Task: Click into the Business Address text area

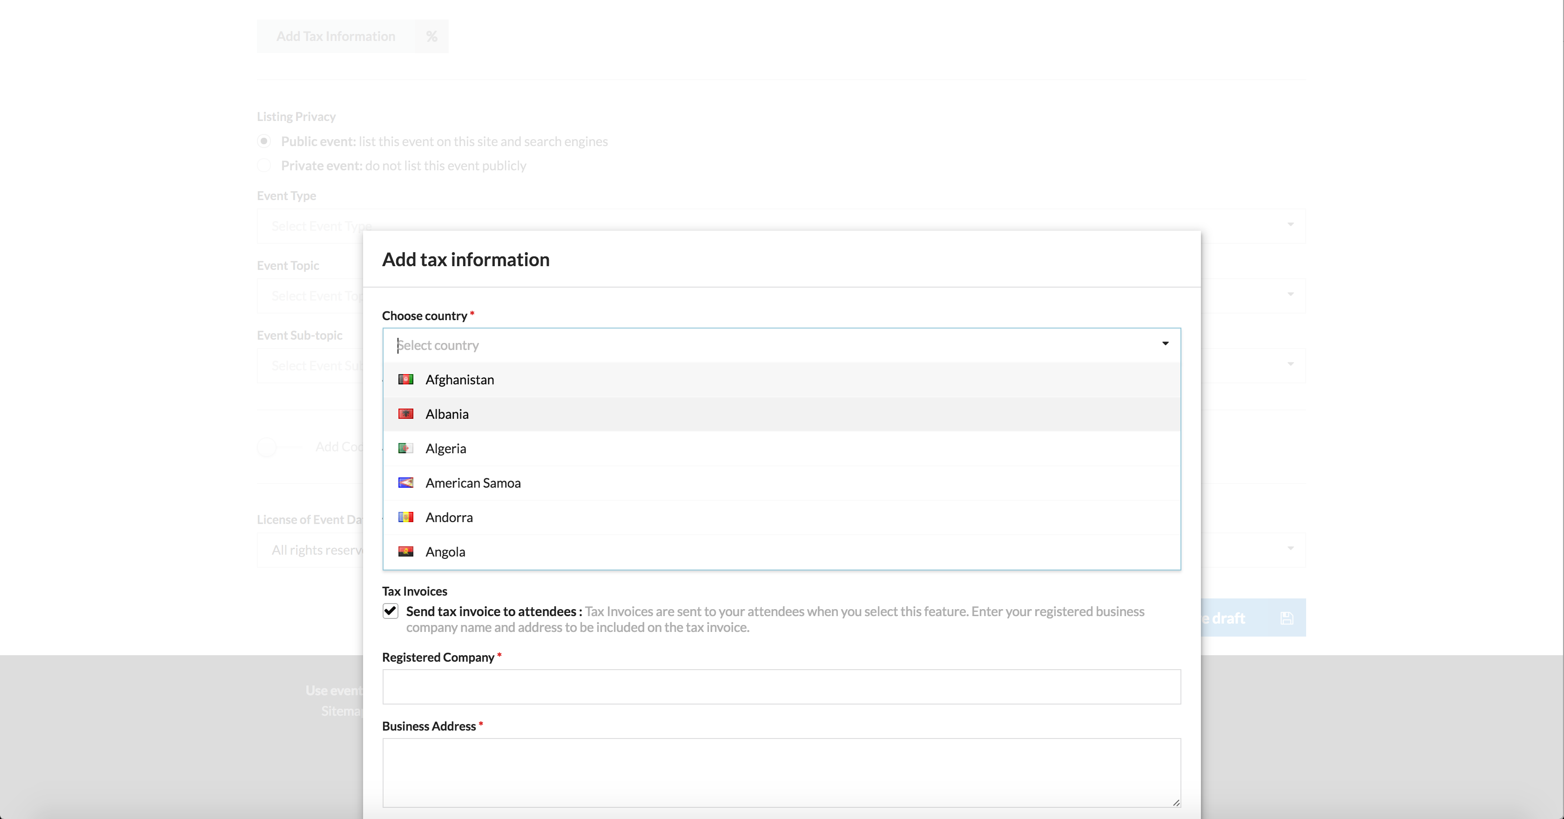Action: pyautogui.click(x=782, y=773)
